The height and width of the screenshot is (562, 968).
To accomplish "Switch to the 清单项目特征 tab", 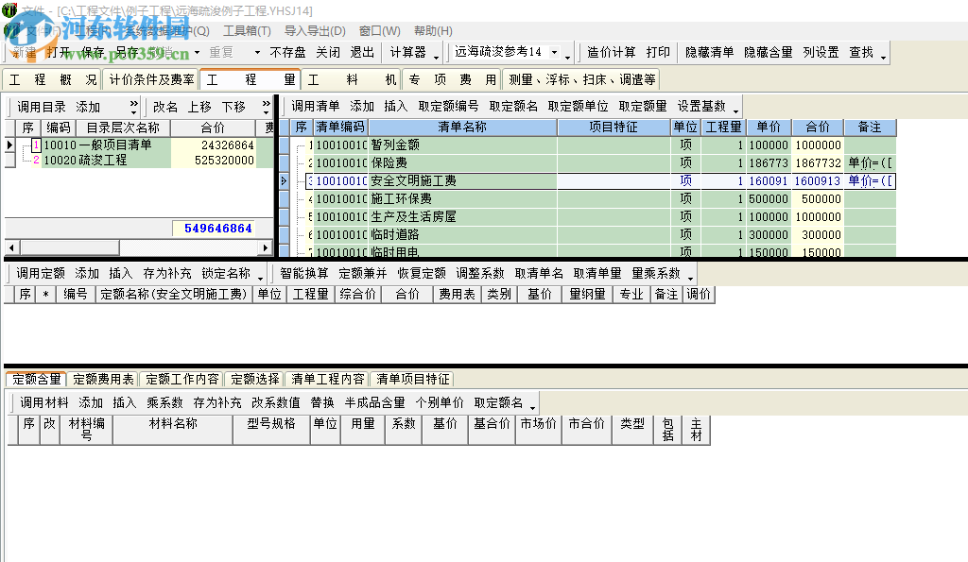I will click(x=413, y=379).
